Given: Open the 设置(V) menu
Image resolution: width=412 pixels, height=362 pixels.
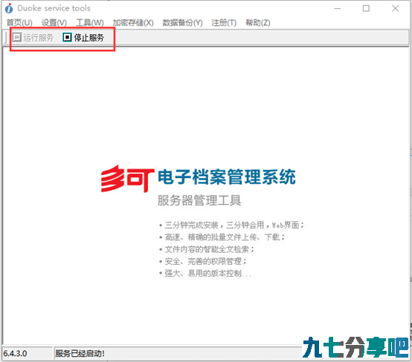Looking at the screenshot, I should 54,23.
